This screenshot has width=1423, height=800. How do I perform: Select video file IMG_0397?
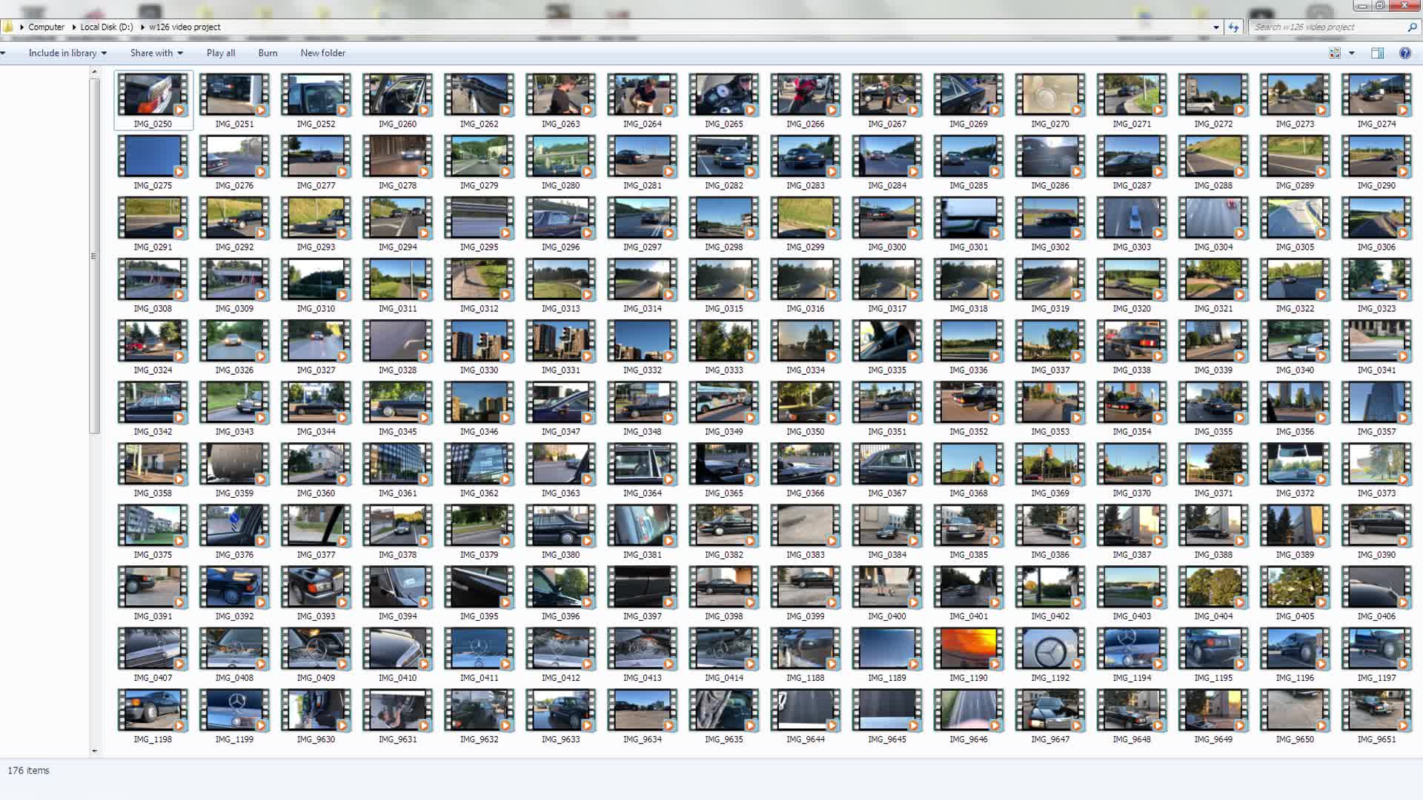point(643,593)
